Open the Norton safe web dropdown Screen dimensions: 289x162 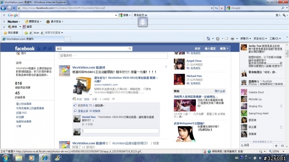33,22
